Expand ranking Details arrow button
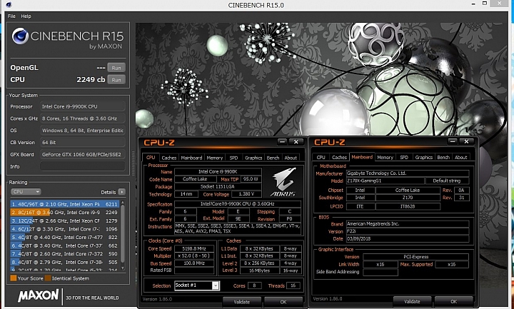 pyautogui.click(x=121, y=192)
